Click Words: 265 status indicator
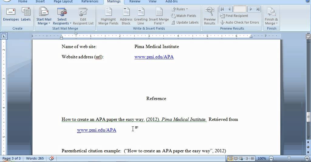Image resolution: width=311 pixels, height=162 pixels. tap(35, 158)
